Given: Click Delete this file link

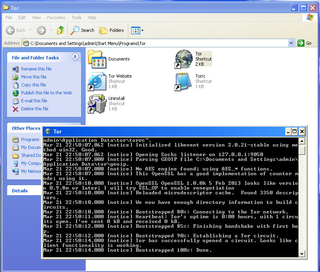Looking at the screenshot, I should coord(35,109).
